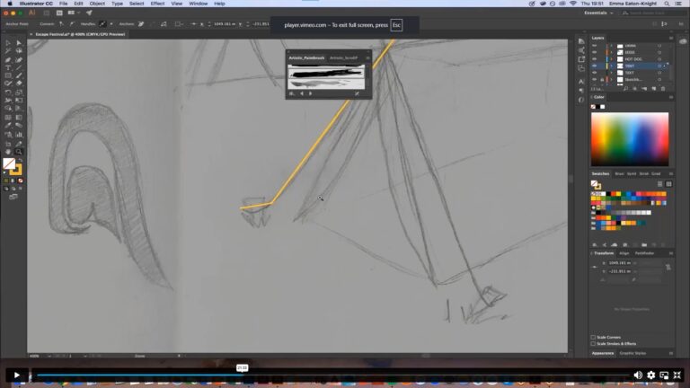Screen dimensions: 690x388
Task: Open the Layers panel menu
Action: point(671,38)
